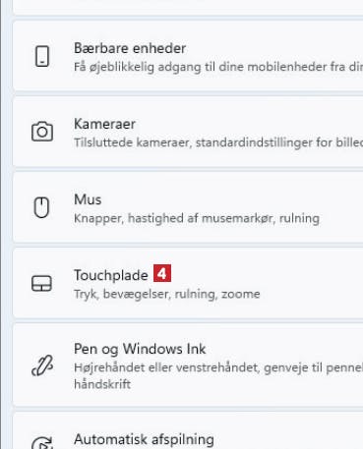
Task: Click the word 'håndskrift' under Pen og Windows Ink
Action: coord(102,384)
